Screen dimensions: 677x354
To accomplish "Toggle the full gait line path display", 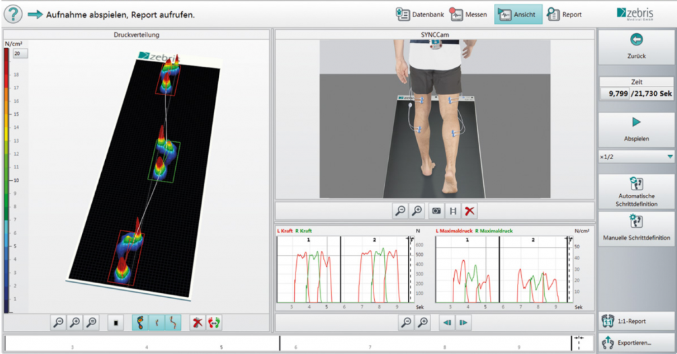I will pyautogui.click(x=173, y=322).
